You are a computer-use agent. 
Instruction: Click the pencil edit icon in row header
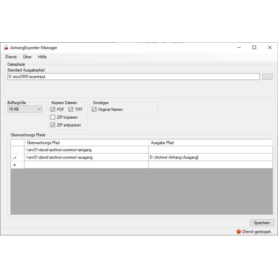click(15, 158)
